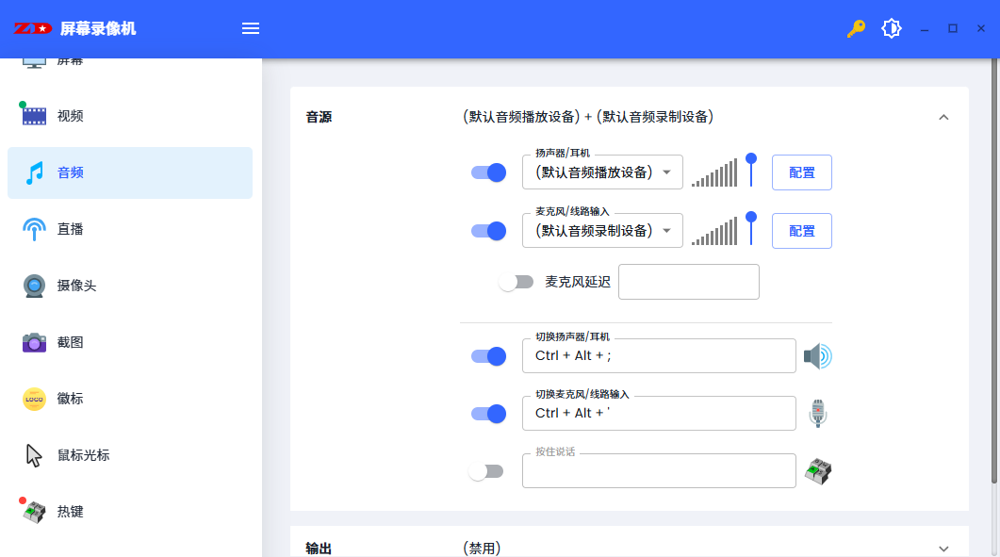Open the 麦克风/线路输入 device dropdown
The image size is (1000, 557).
(602, 231)
